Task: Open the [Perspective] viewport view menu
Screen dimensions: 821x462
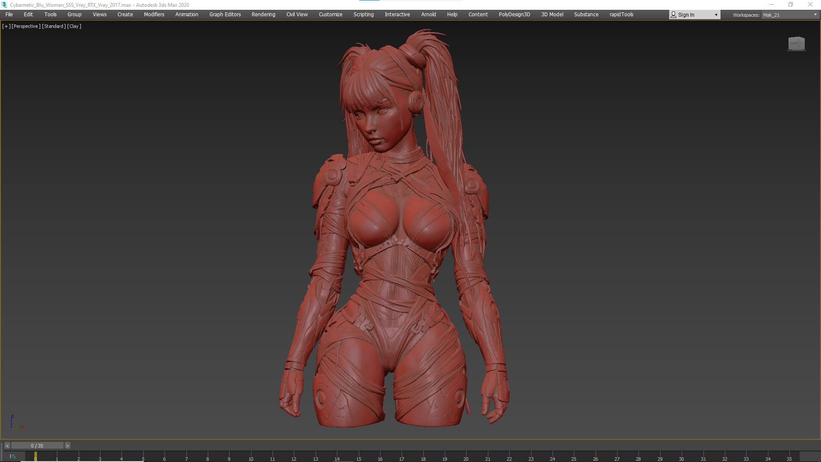Action: [x=26, y=26]
